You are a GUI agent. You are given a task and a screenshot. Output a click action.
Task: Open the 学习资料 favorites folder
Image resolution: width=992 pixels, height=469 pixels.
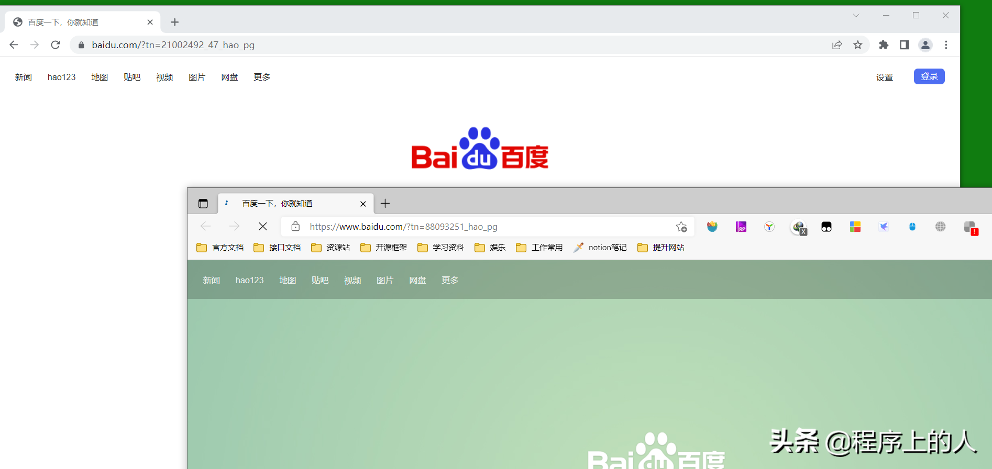point(441,248)
